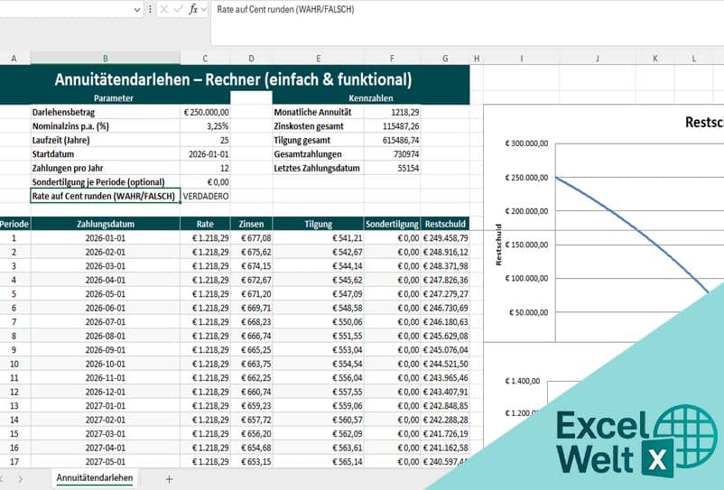This screenshot has width=724, height=490.
Task: Select the Darlehensbetrag value € 250.000,00
Action: 205,112
